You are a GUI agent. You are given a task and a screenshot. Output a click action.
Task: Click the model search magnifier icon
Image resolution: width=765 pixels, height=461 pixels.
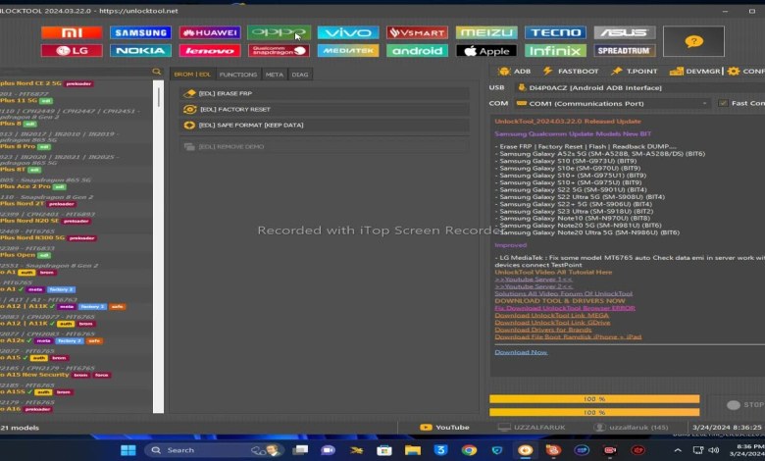[156, 72]
